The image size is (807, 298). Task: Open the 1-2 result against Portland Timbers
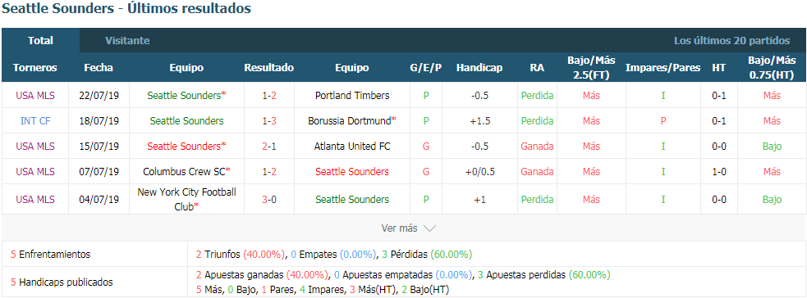coord(268,96)
